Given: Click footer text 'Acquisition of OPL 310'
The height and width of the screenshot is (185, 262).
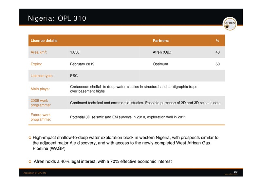Looking at the screenshot, I should pyautogui.click(x=35, y=173).
